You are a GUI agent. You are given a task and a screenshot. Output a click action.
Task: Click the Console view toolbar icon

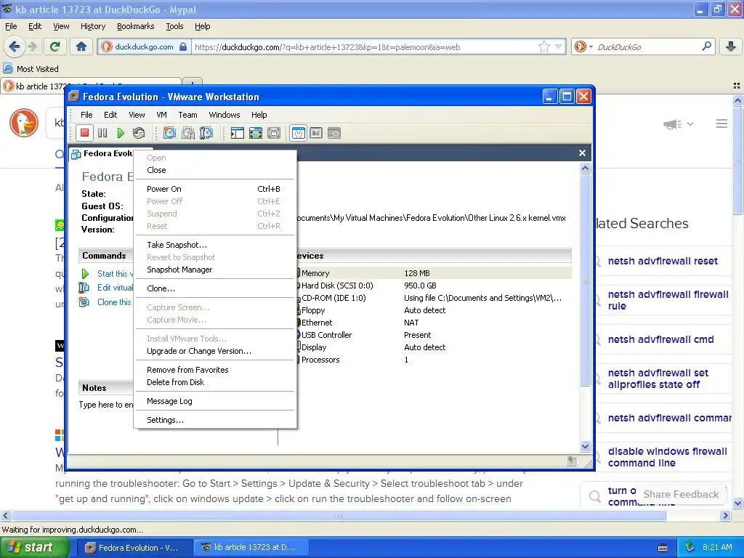pos(334,134)
